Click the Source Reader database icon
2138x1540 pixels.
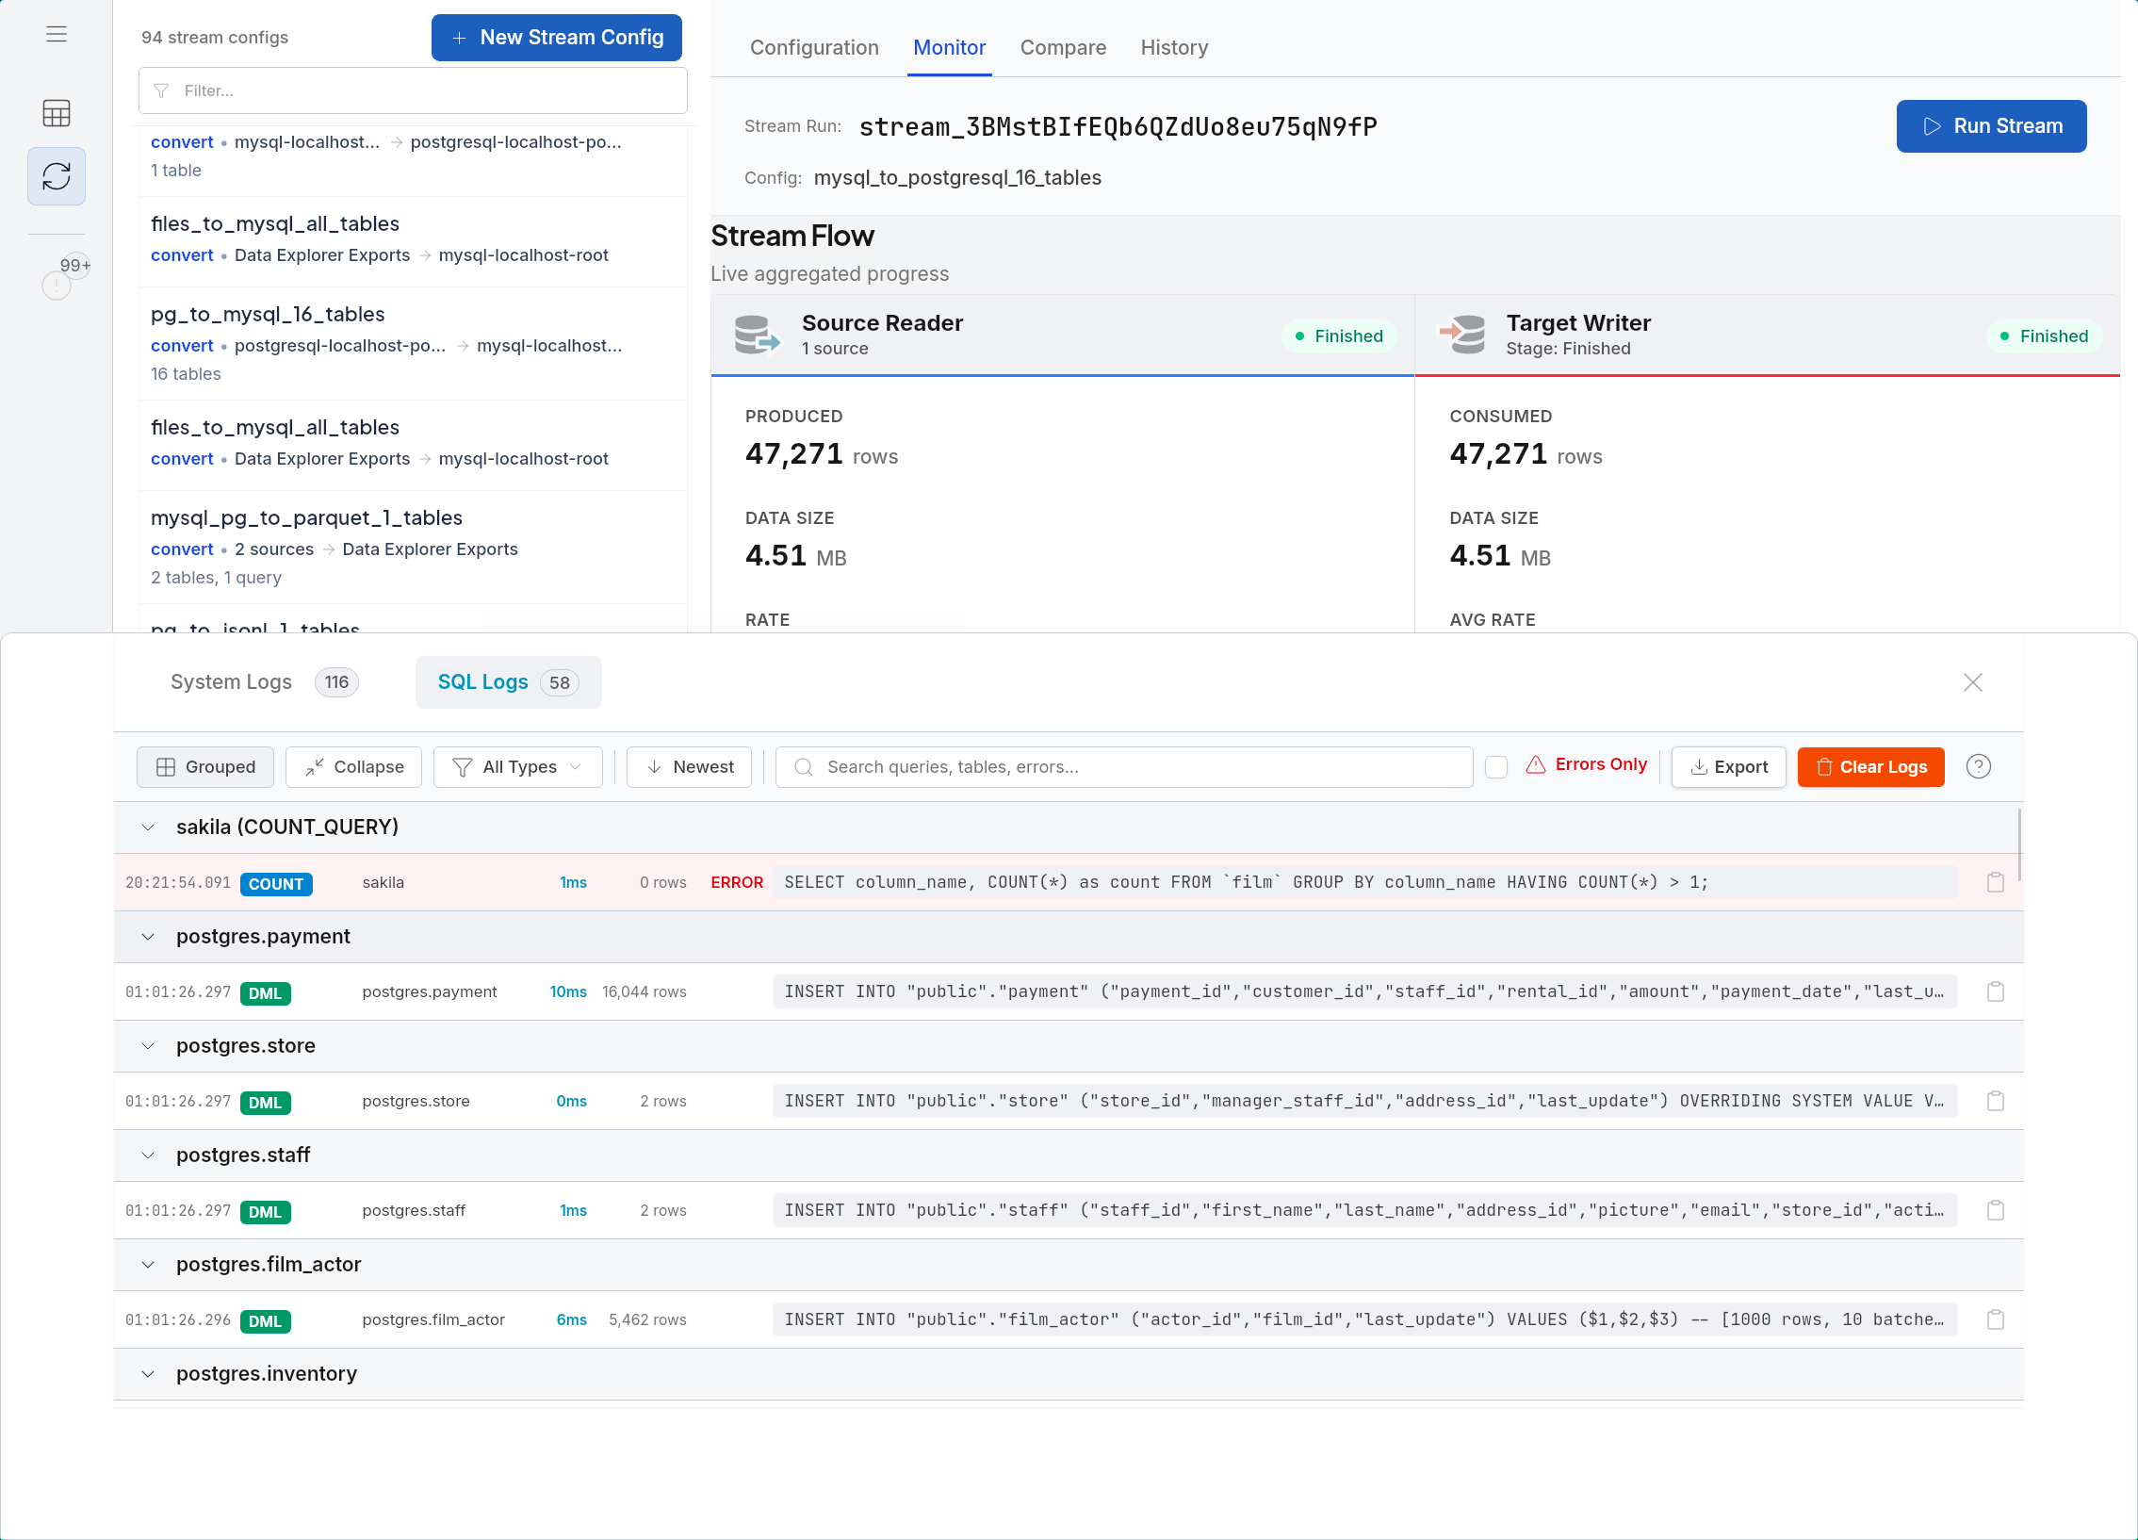(757, 335)
